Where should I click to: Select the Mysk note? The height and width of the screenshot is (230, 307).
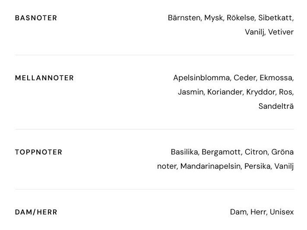point(214,18)
